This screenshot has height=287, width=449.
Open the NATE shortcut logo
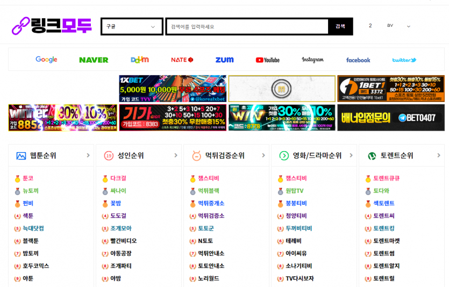(182, 60)
